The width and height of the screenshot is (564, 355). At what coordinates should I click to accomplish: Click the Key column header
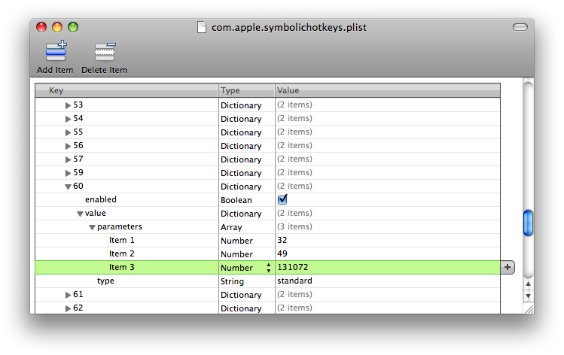point(127,90)
